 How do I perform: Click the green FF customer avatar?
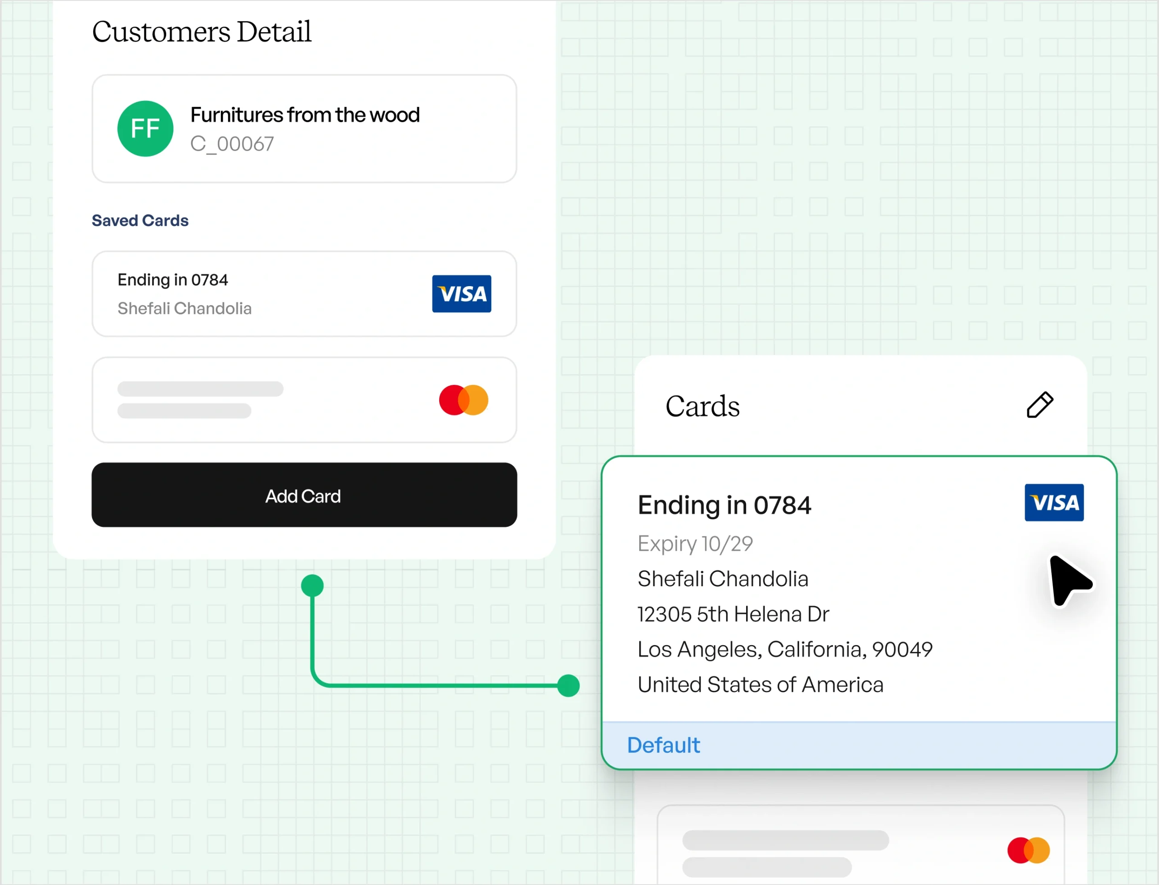click(x=145, y=129)
